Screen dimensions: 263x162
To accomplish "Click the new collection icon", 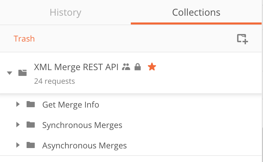I will pos(243,39).
